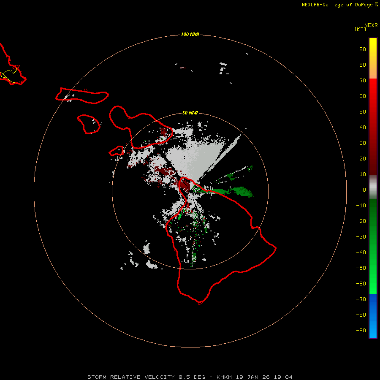Click the 70 value on velocity scale
Image resolution: width=380 pixels, height=380 pixels.
coord(363,81)
